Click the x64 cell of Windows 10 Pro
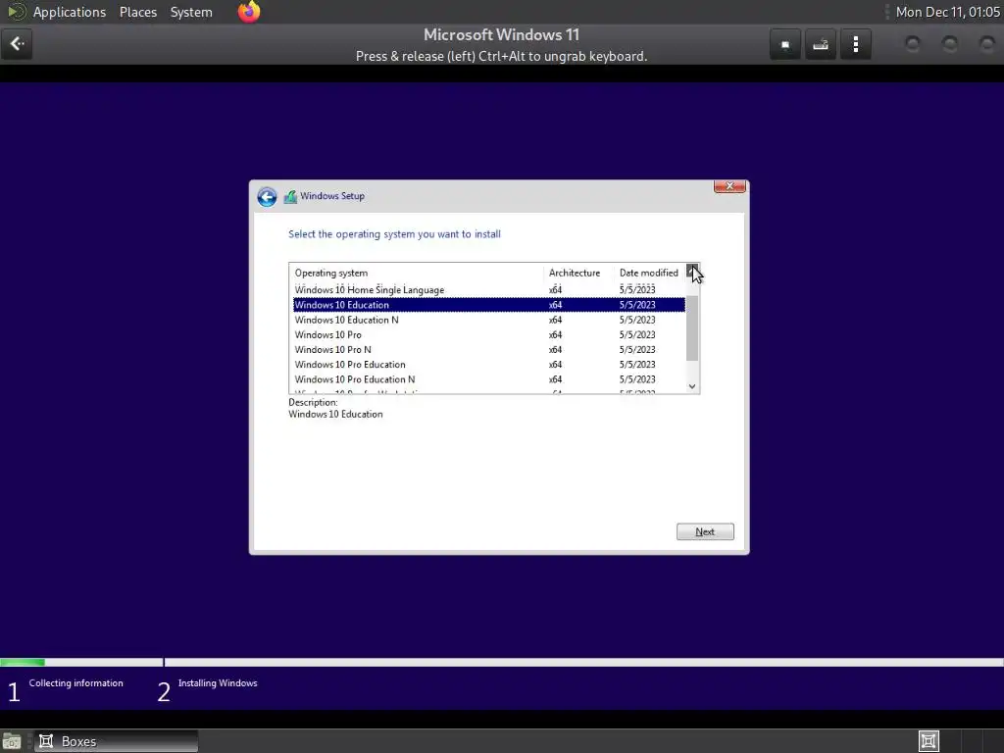Screen dimensions: 1004x753 555,335
